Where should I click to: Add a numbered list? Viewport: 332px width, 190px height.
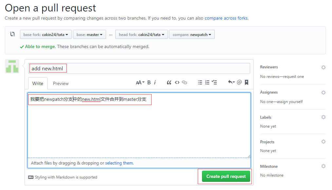[x=207, y=82]
